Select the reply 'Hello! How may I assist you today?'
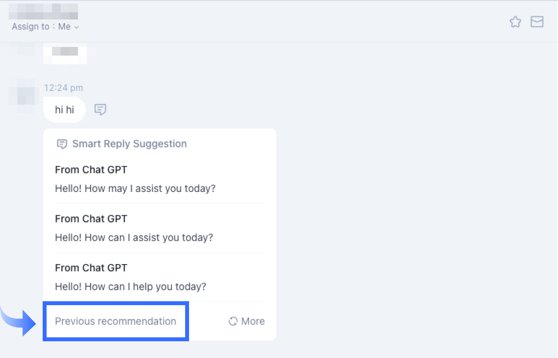558x358 pixels. pos(135,188)
